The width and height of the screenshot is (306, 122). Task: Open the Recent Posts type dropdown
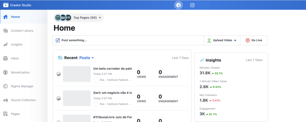point(86,58)
